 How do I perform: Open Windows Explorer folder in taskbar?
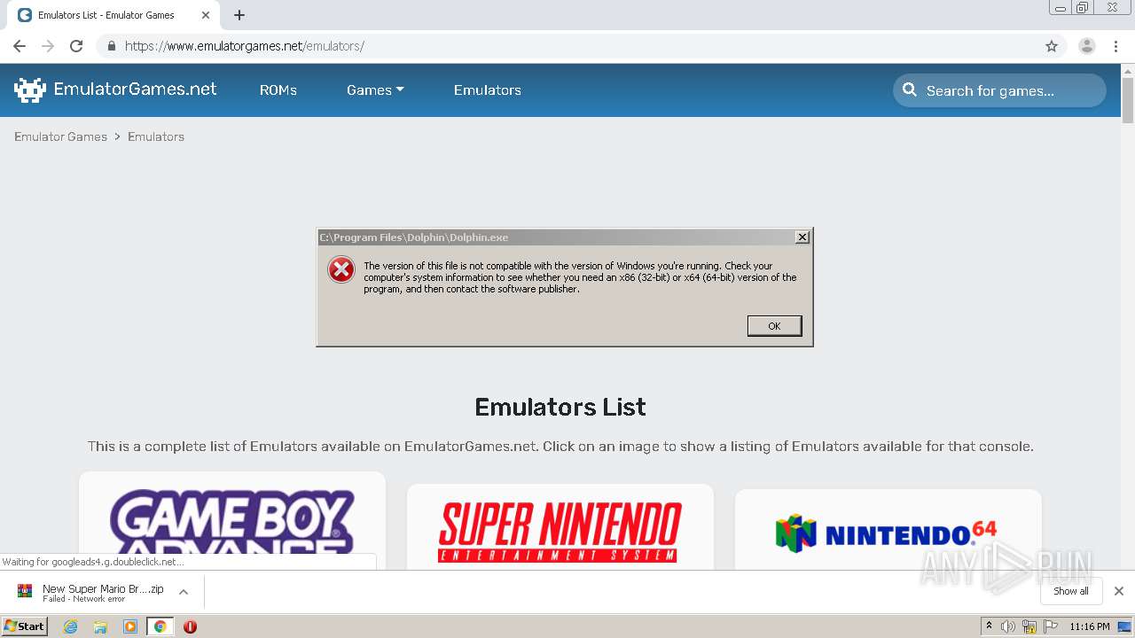(x=100, y=626)
